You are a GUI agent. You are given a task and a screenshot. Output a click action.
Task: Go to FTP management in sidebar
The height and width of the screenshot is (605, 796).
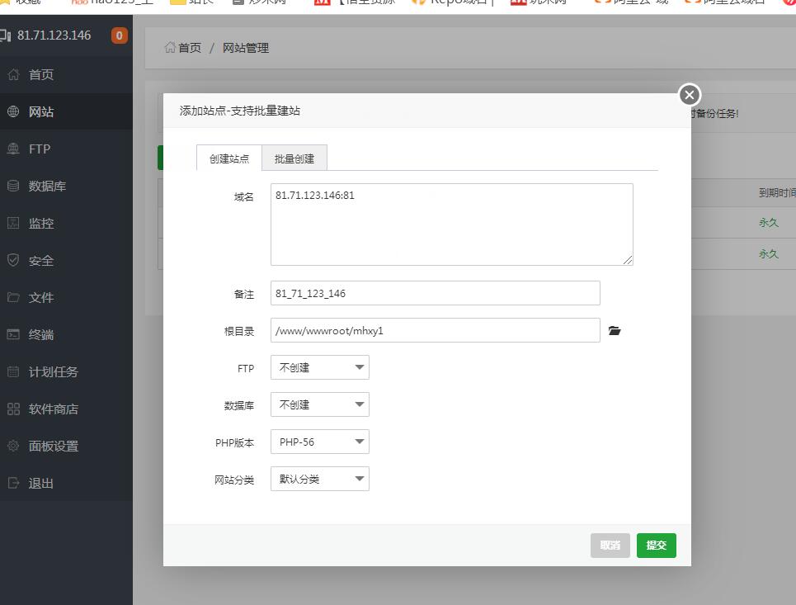40,149
